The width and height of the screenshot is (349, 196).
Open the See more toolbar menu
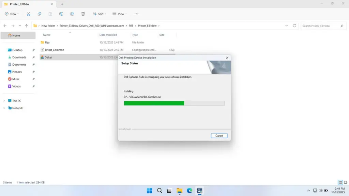136,14
